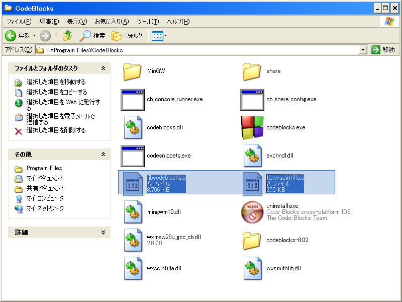Open the address bar dropdown arrow
The width and height of the screenshot is (402, 302).
363,50
